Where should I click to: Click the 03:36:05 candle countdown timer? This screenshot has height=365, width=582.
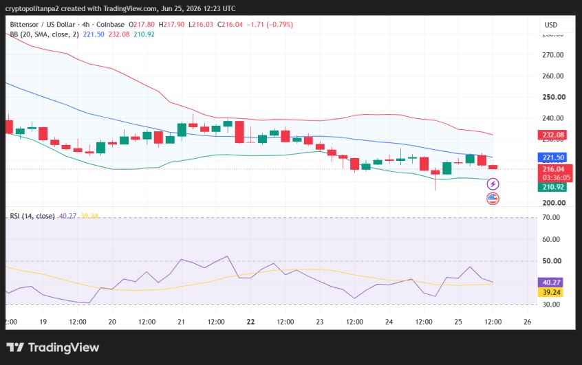[556, 177]
